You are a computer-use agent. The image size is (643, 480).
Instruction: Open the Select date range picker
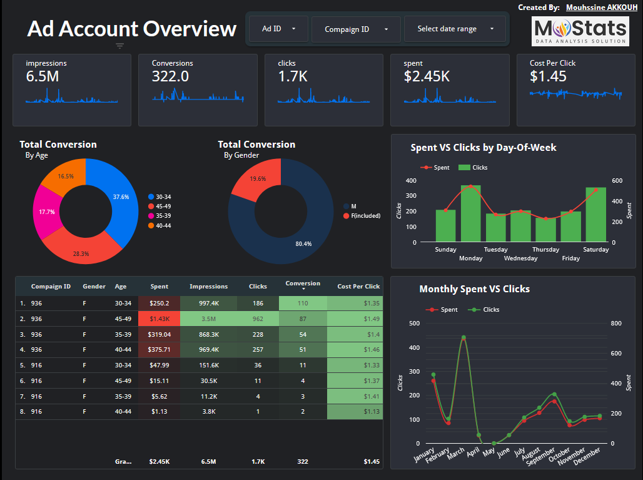pos(455,29)
